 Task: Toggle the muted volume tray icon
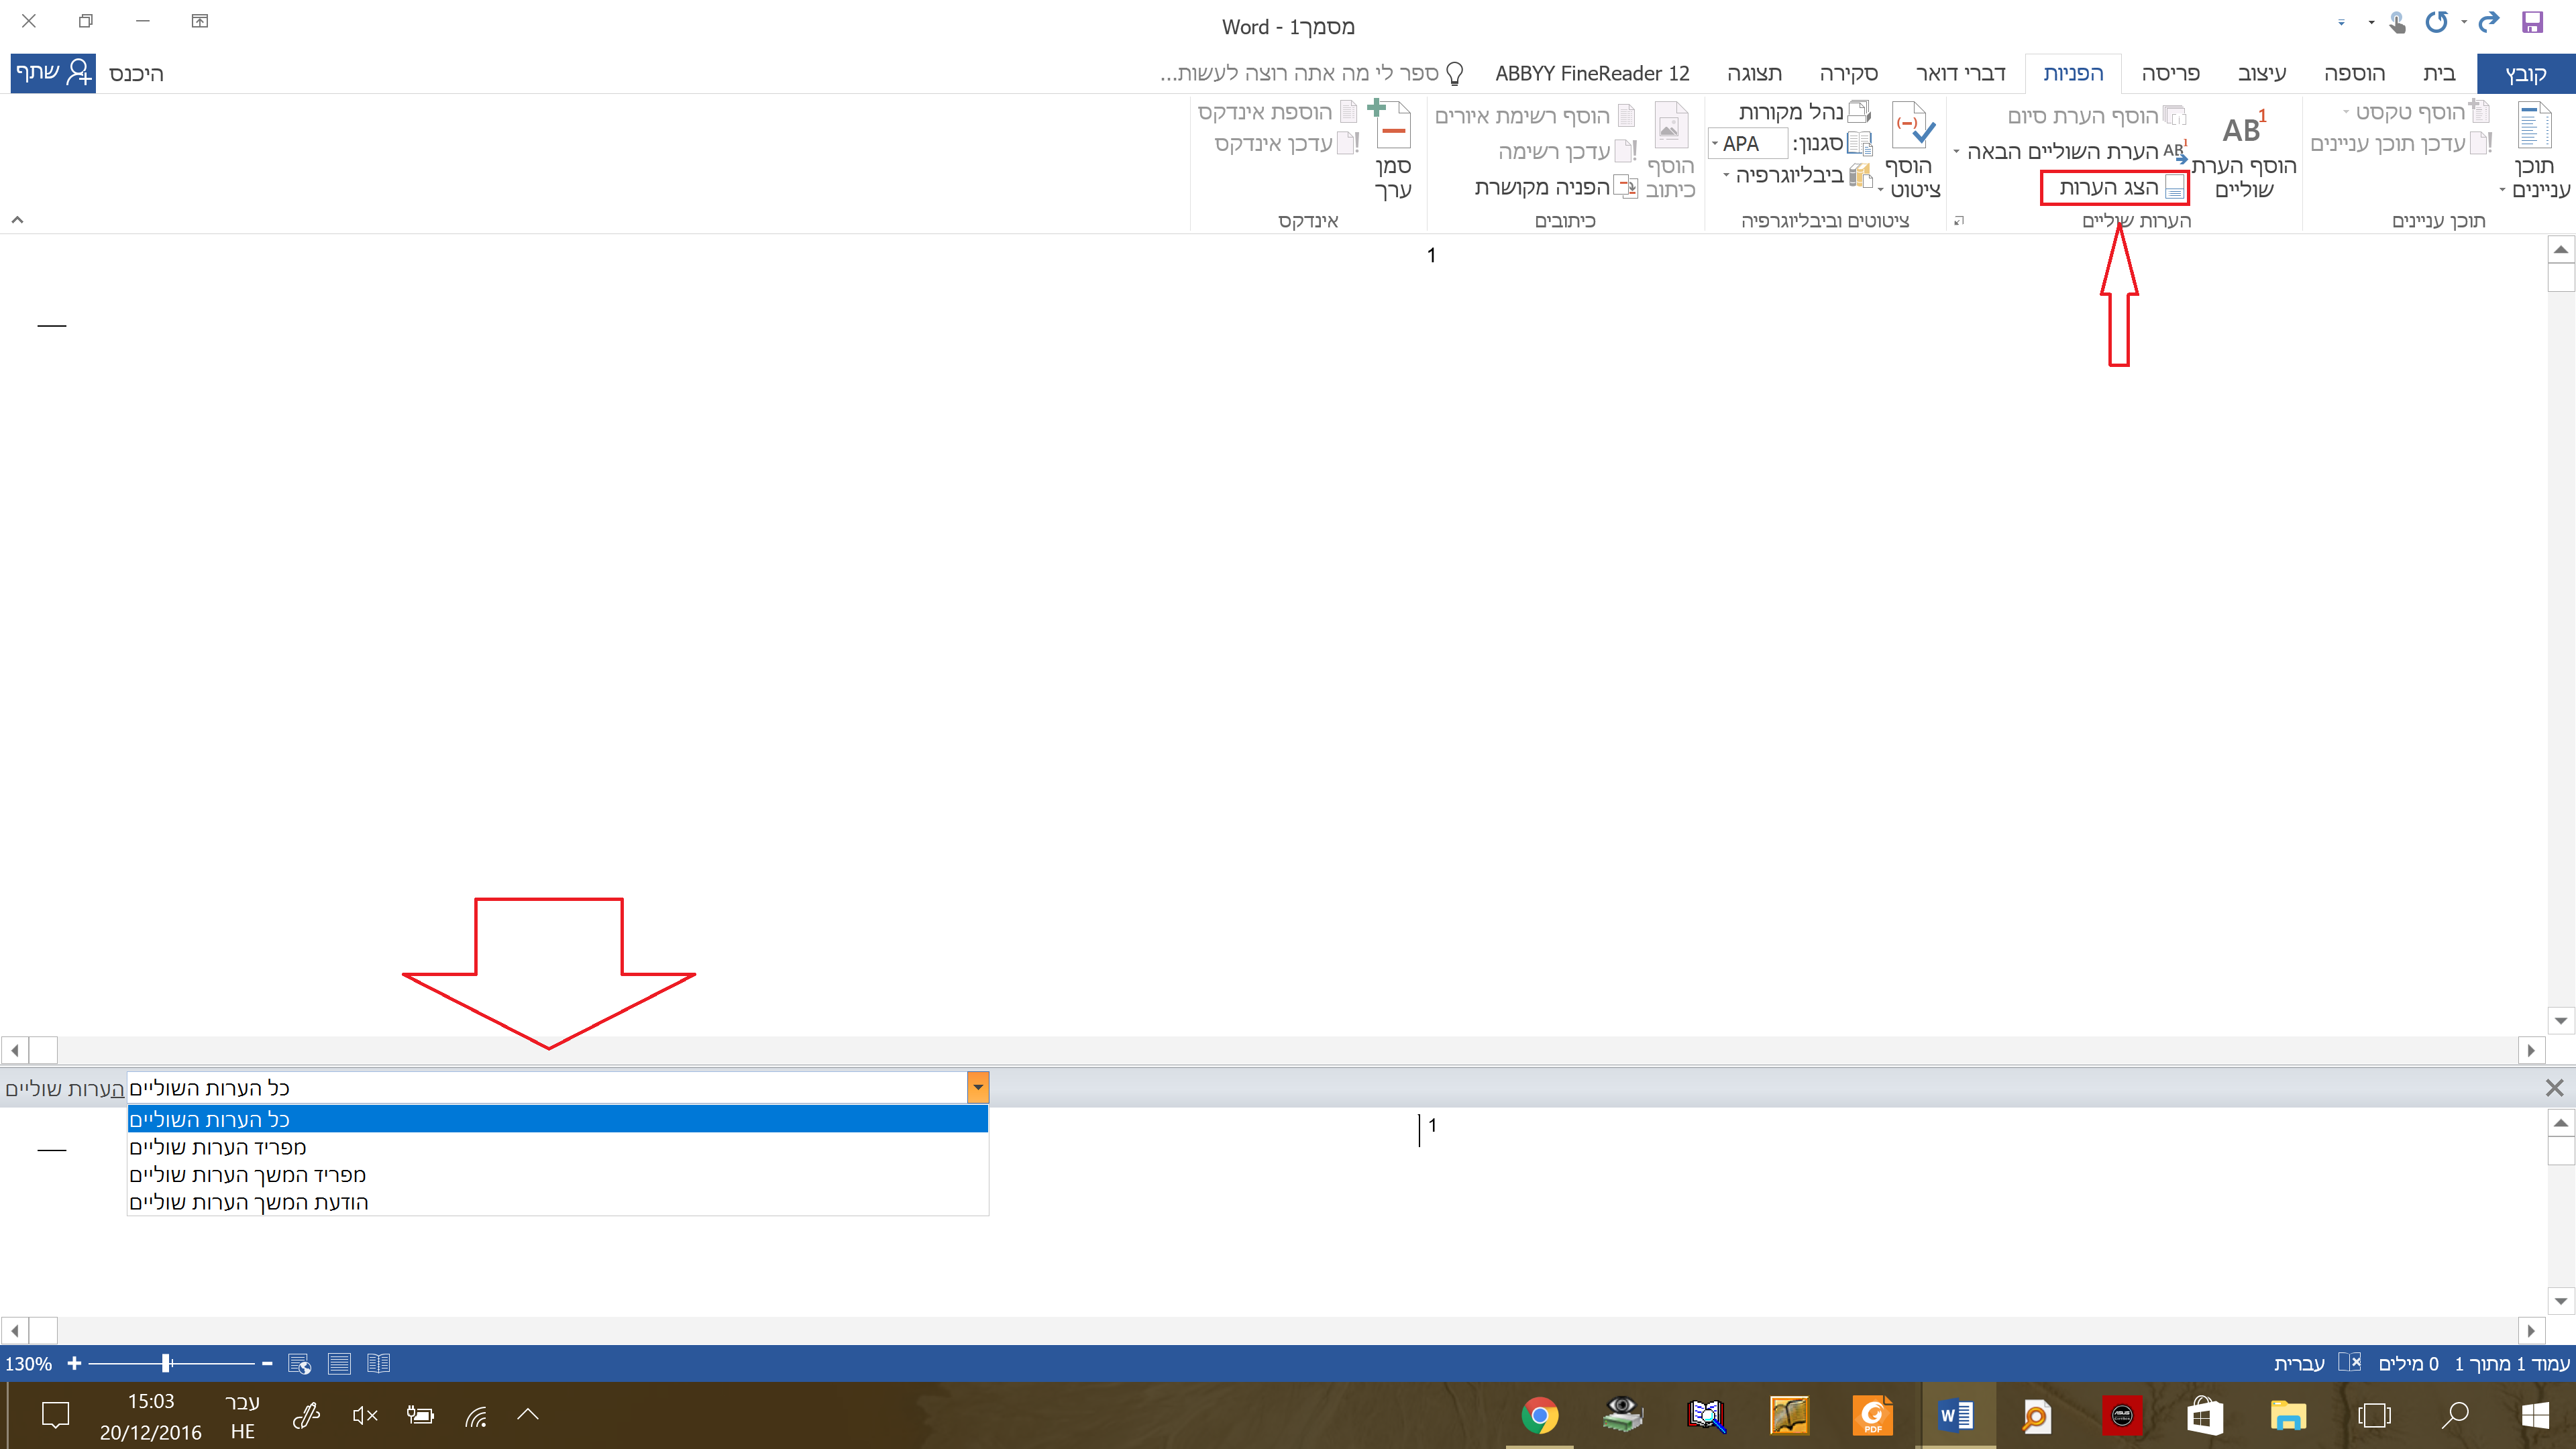[365, 1415]
